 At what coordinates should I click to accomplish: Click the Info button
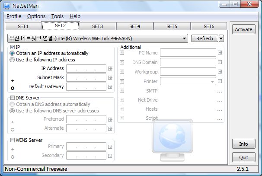pos(243,144)
